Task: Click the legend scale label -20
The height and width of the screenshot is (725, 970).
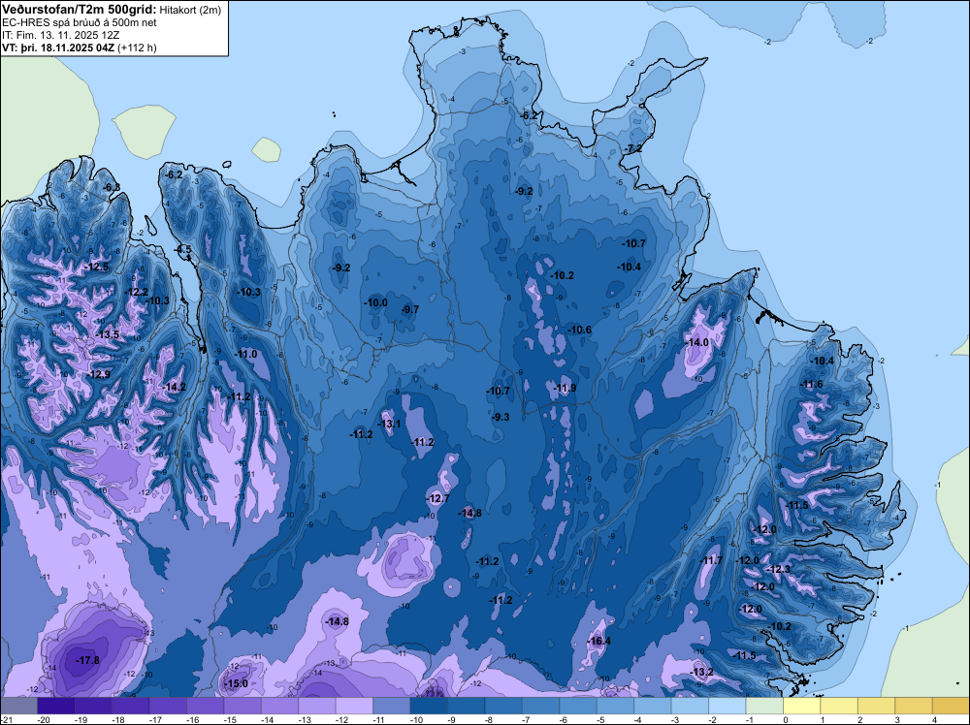Action: click(44, 719)
